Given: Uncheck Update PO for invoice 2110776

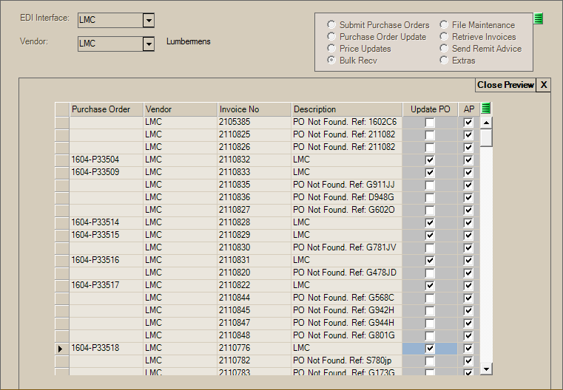Looking at the screenshot, I should coord(430,349).
